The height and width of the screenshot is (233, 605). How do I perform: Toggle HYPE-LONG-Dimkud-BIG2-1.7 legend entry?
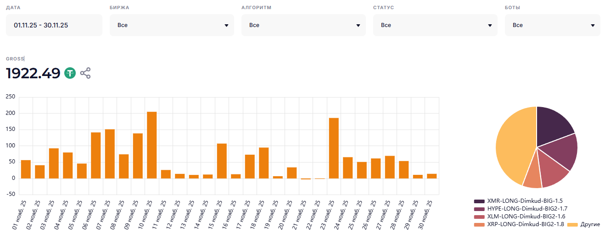point(519,209)
